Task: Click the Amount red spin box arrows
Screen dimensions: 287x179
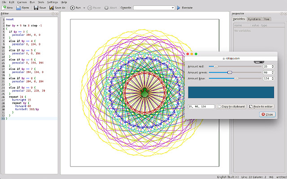Action: coord(273,66)
